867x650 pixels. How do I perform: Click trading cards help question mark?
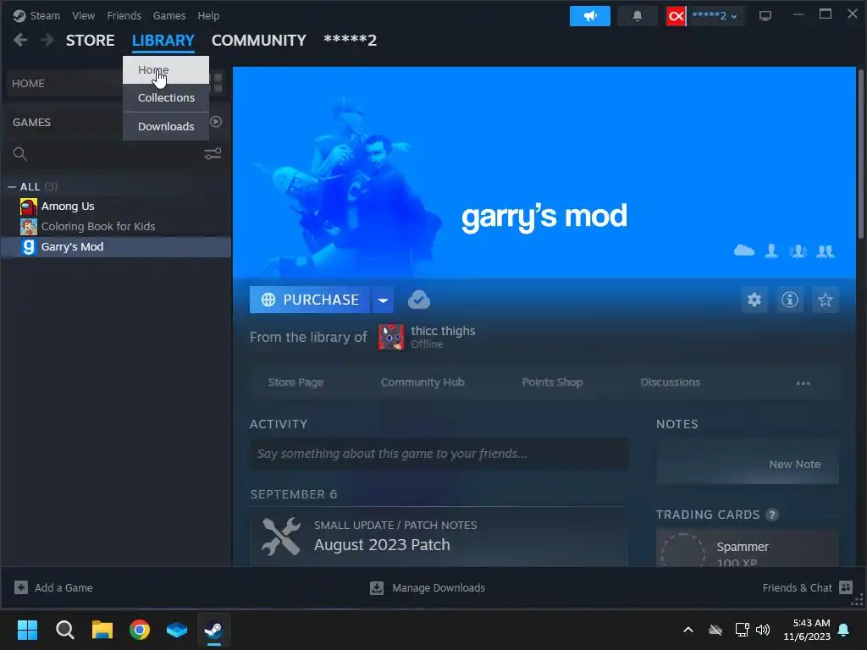772,515
